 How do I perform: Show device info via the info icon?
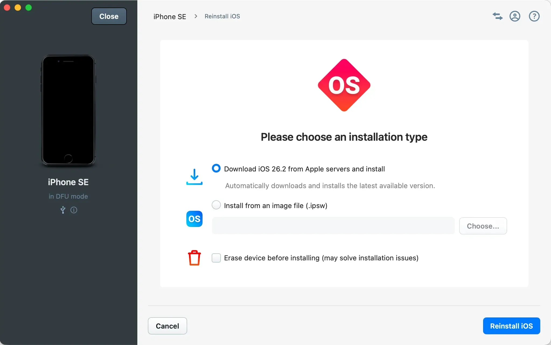(74, 210)
